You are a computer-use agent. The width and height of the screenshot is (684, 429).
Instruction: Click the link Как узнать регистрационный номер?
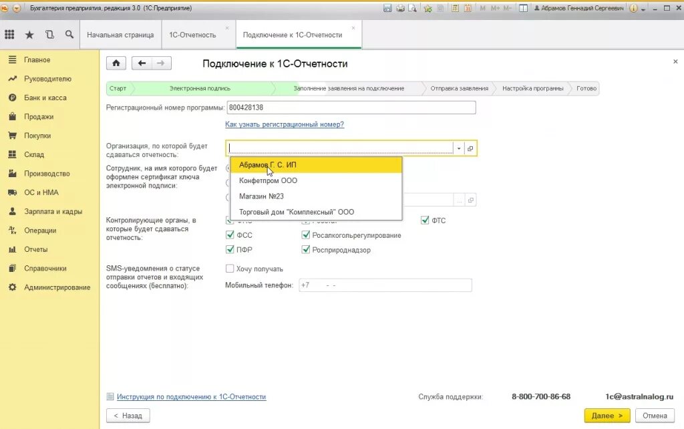tap(285, 124)
